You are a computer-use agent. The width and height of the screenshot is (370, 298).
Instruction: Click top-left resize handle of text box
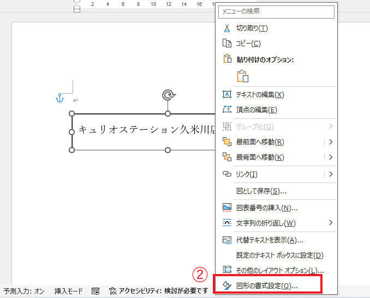click(x=71, y=113)
